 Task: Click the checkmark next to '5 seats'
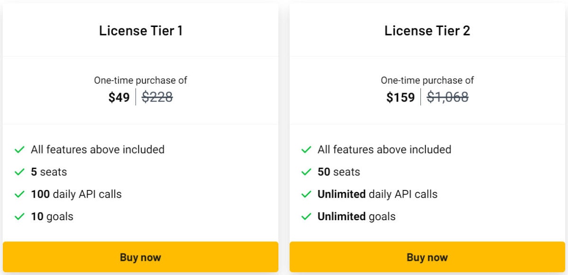(19, 172)
